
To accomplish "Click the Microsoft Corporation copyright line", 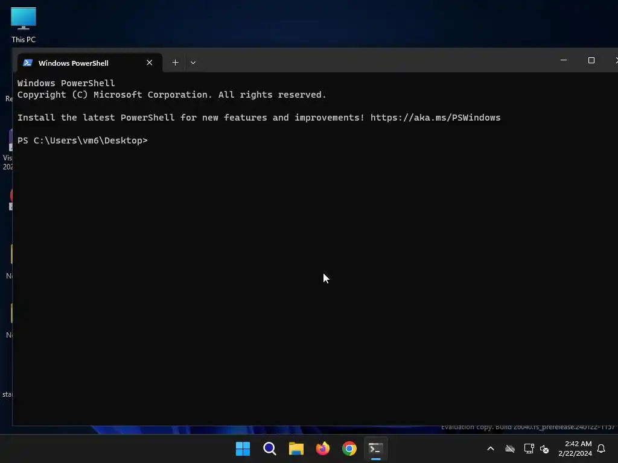I will tap(172, 95).
